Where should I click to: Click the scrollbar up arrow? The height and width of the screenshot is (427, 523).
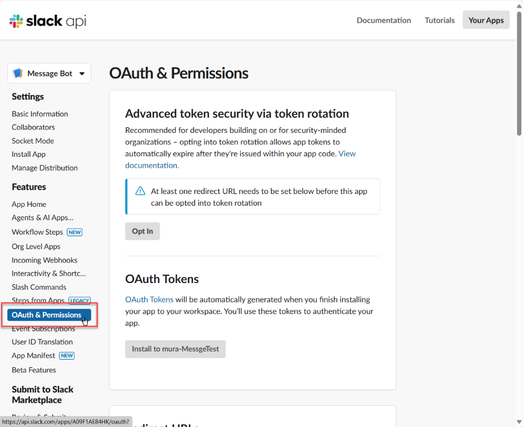tap(519, 6)
